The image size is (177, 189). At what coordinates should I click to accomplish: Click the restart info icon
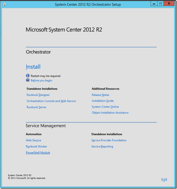pyautogui.click(x=28, y=76)
